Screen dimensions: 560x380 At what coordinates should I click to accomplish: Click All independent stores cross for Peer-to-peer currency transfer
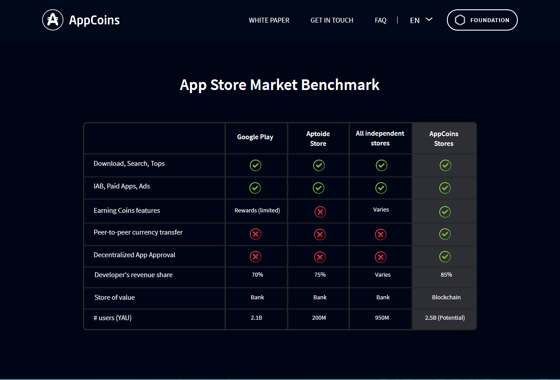pos(380,234)
